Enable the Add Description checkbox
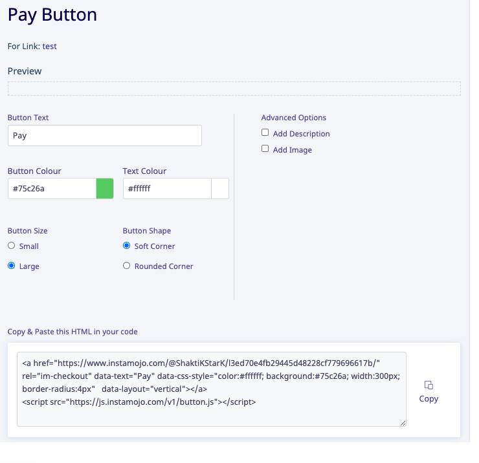 tap(265, 133)
